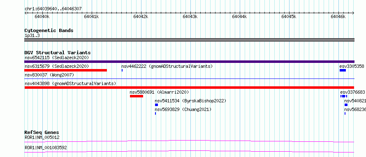Select the ROR1|NM_001083592 pink gene line
The height and width of the screenshot is (157, 366).
pos(189,151)
